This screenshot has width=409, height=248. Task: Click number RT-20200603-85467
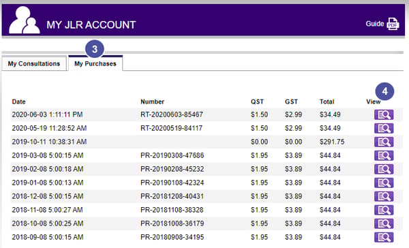[172, 114]
